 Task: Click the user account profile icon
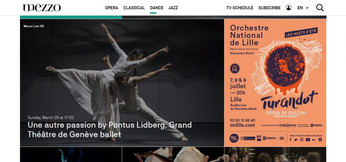(289, 7)
